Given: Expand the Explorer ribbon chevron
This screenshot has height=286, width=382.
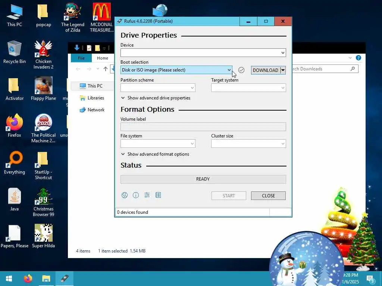Looking at the screenshot, I should pyautogui.click(x=350, y=58).
